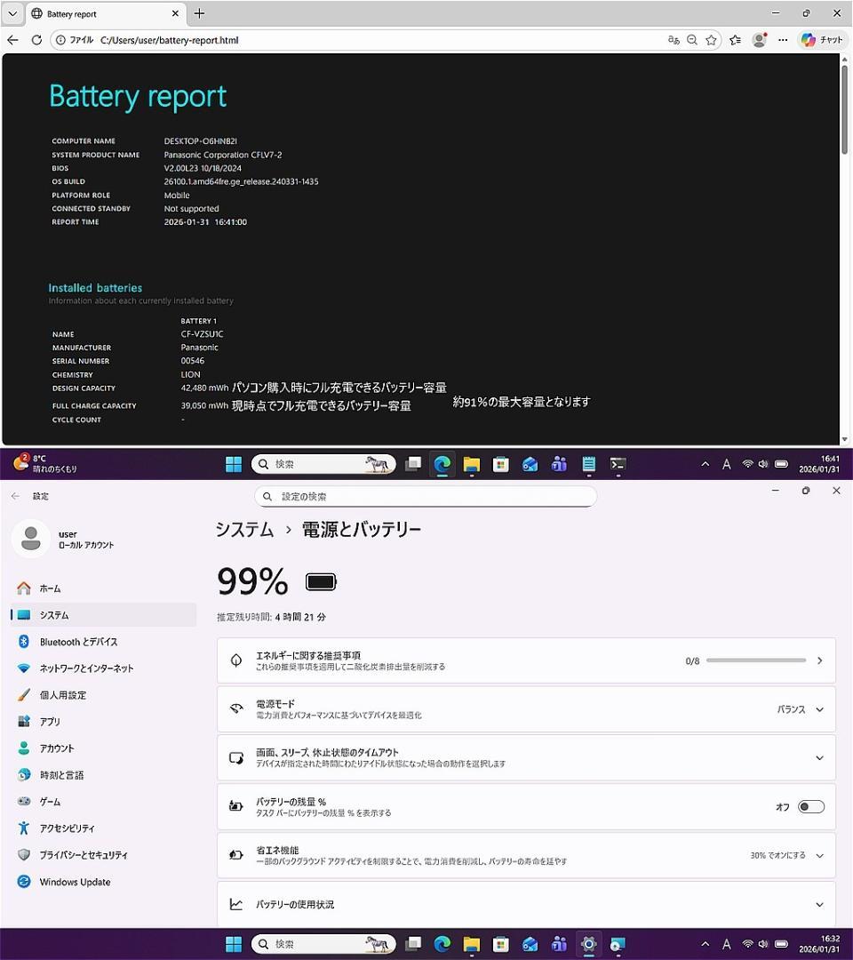Open Windows Terminal from the taskbar
Image resolution: width=853 pixels, height=960 pixels.
pyautogui.click(x=618, y=463)
